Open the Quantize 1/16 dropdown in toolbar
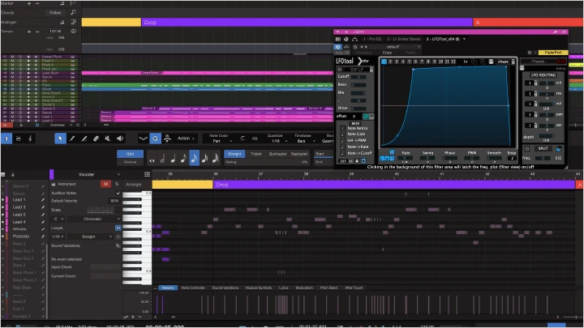The height and width of the screenshot is (328, 584). point(277,141)
